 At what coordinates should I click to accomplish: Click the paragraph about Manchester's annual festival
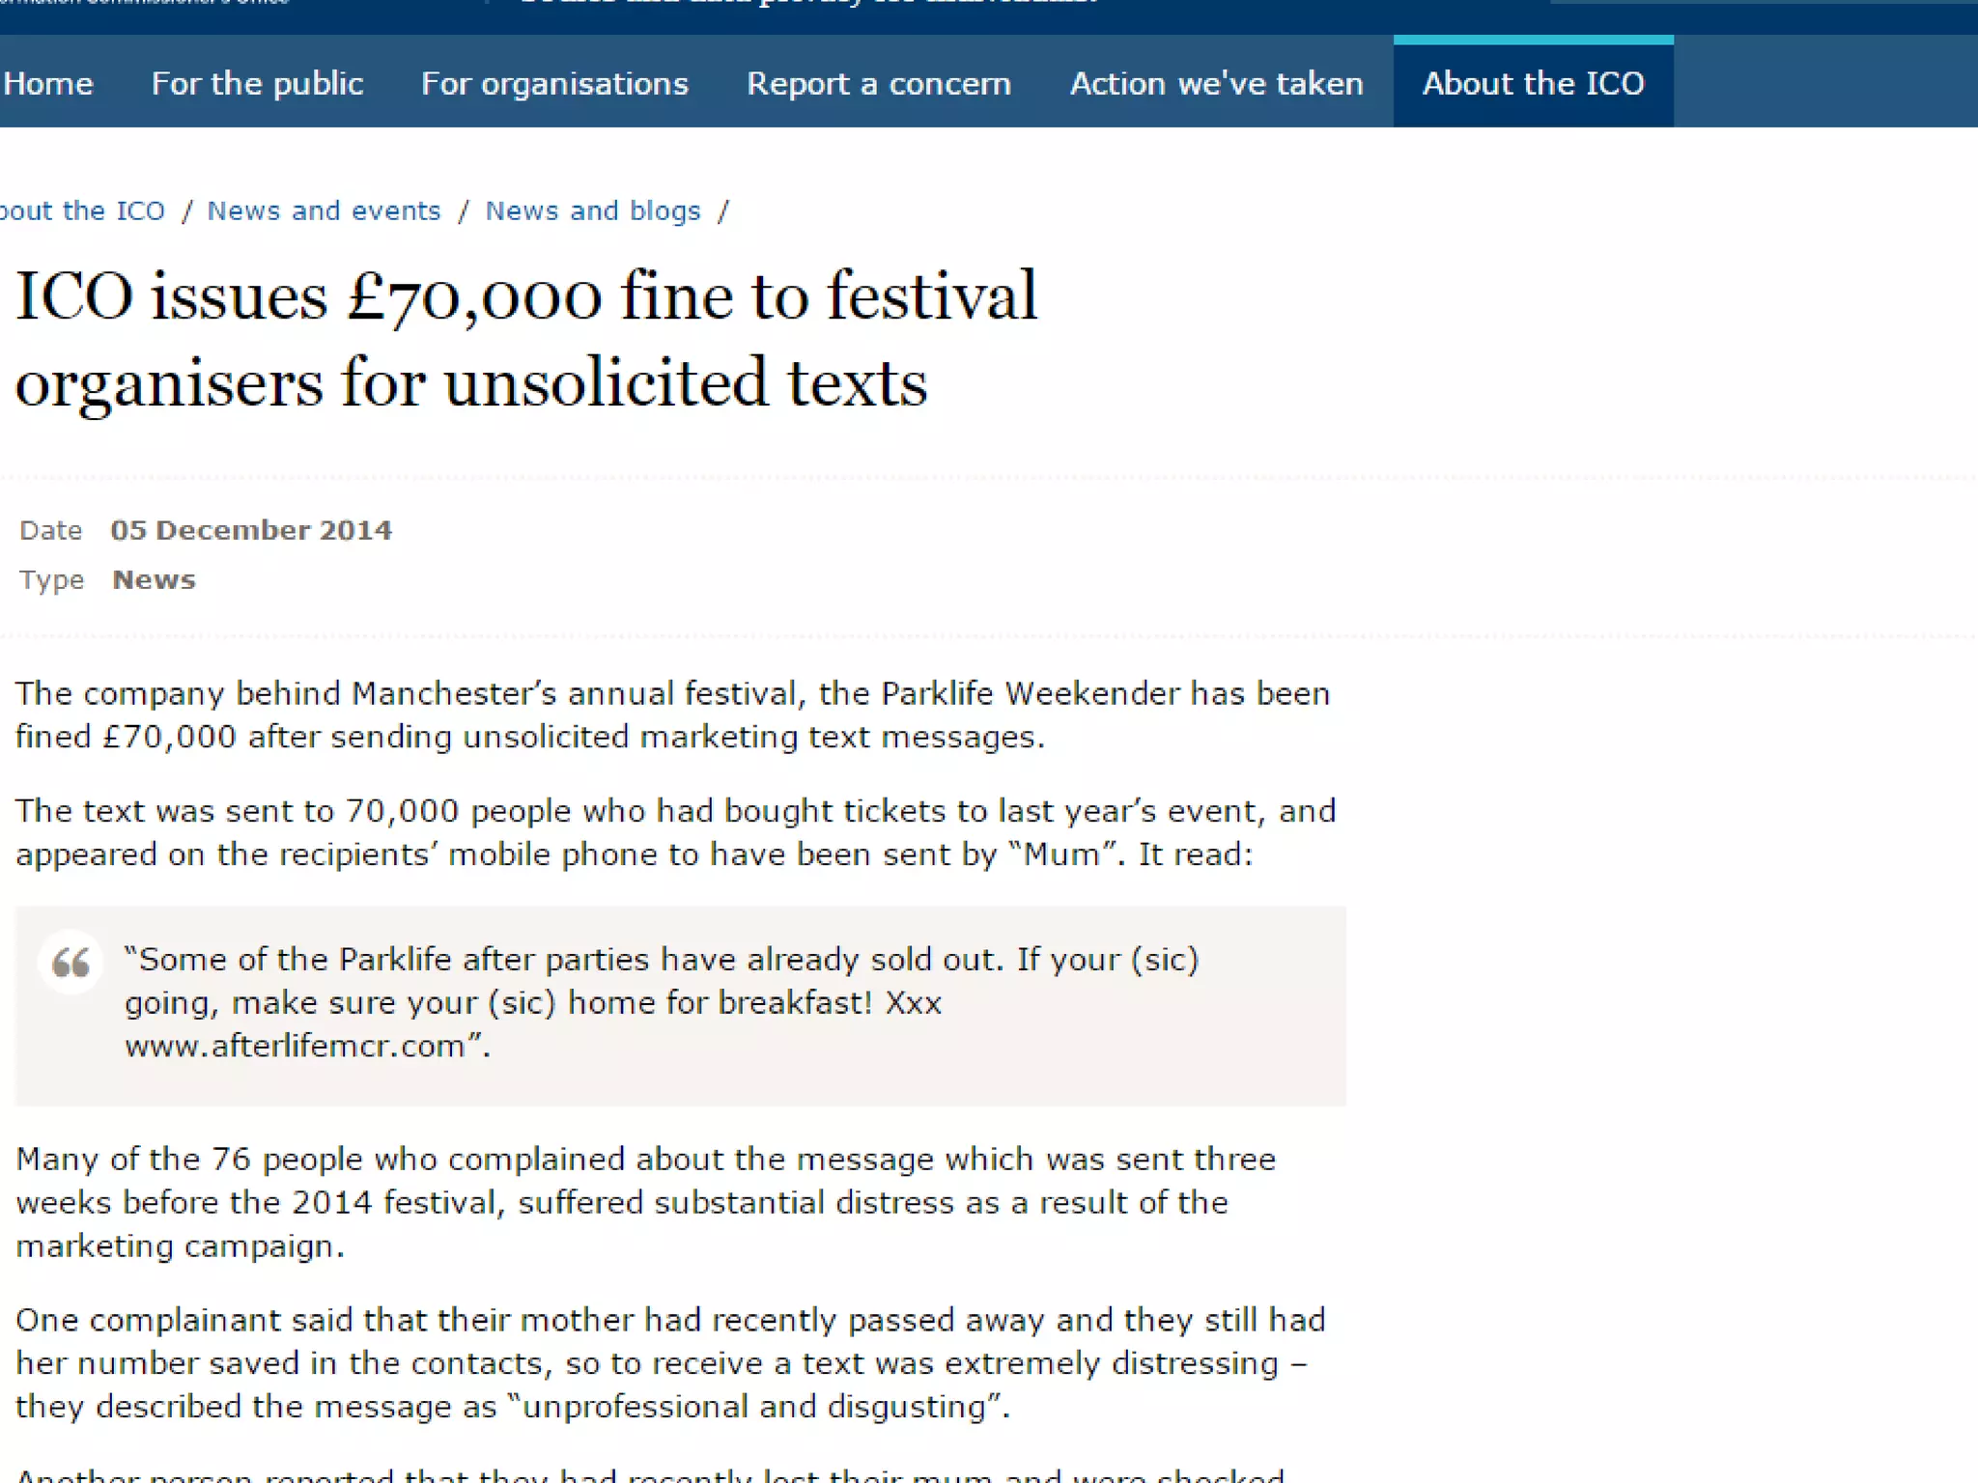(672, 714)
